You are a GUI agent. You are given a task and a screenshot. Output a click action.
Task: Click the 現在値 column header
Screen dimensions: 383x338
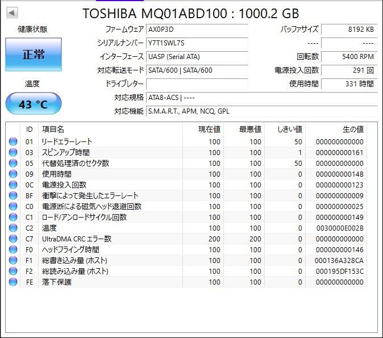[x=203, y=129]
